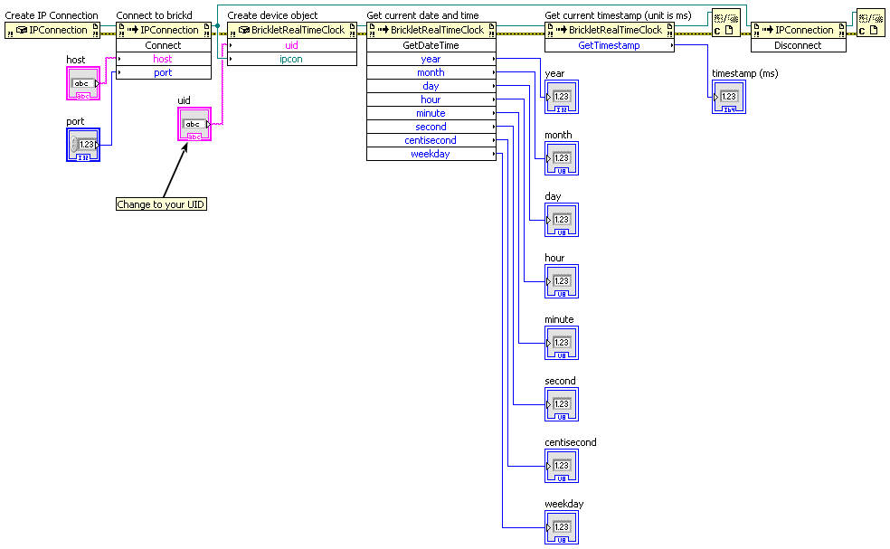Screen dimensions: 890x549
Task: Click the GetTimestamp method name
Action: pyautogui.click(x=609, y=45)
